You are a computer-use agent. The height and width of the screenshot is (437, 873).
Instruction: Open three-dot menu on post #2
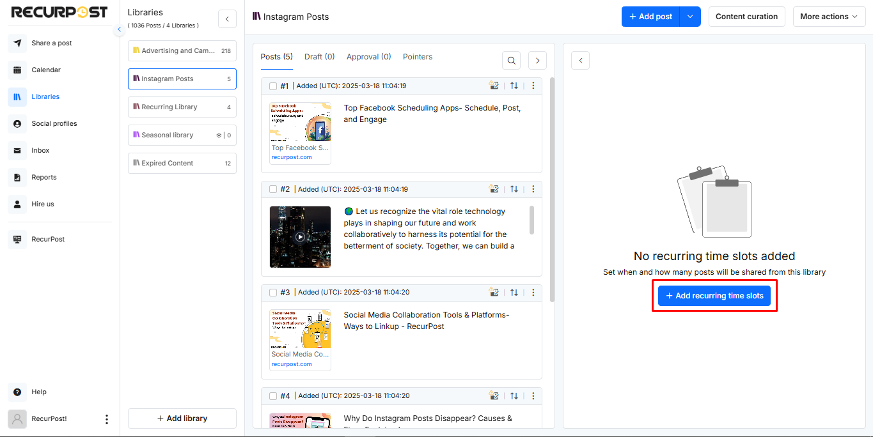pos(533,189)
